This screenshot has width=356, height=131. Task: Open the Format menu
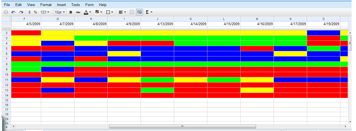pos(46,5)
